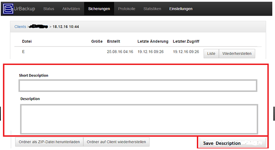
Task: Select last-modified value 19.12.16 09:26
Action: 151,52
